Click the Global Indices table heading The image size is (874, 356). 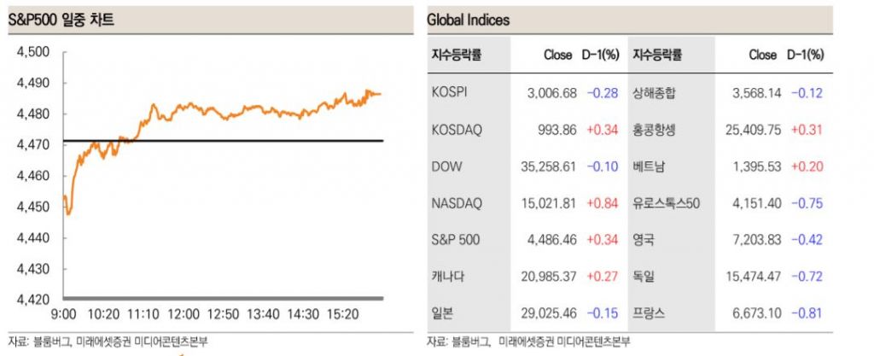pyautogui.click(x=469, y=20)
